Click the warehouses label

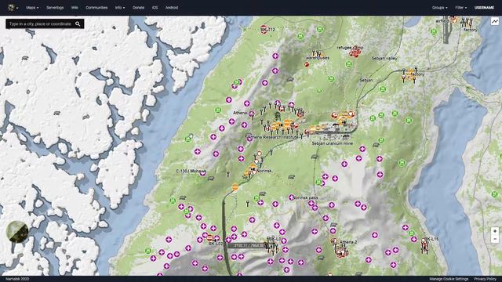pos(318,58)
